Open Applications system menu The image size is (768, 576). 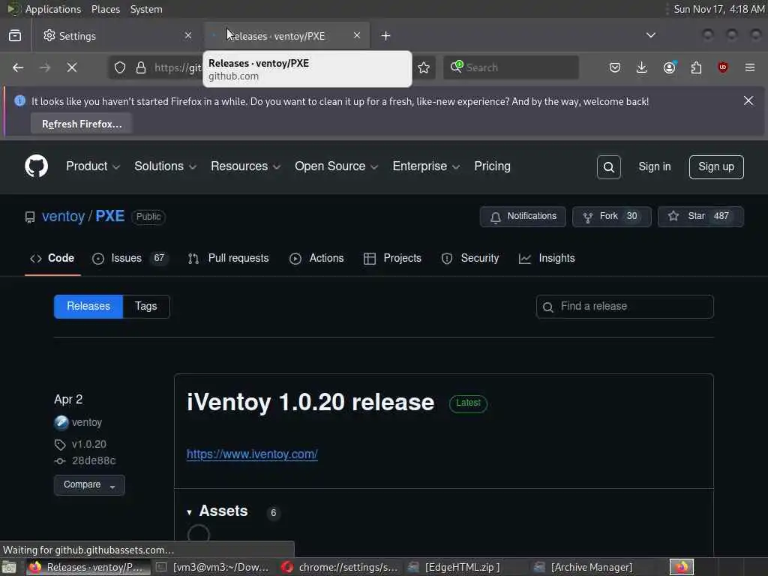click(x=53, y=9)
